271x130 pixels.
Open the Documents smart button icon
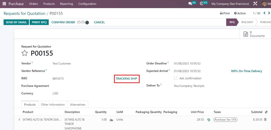(x=246, y=34)
